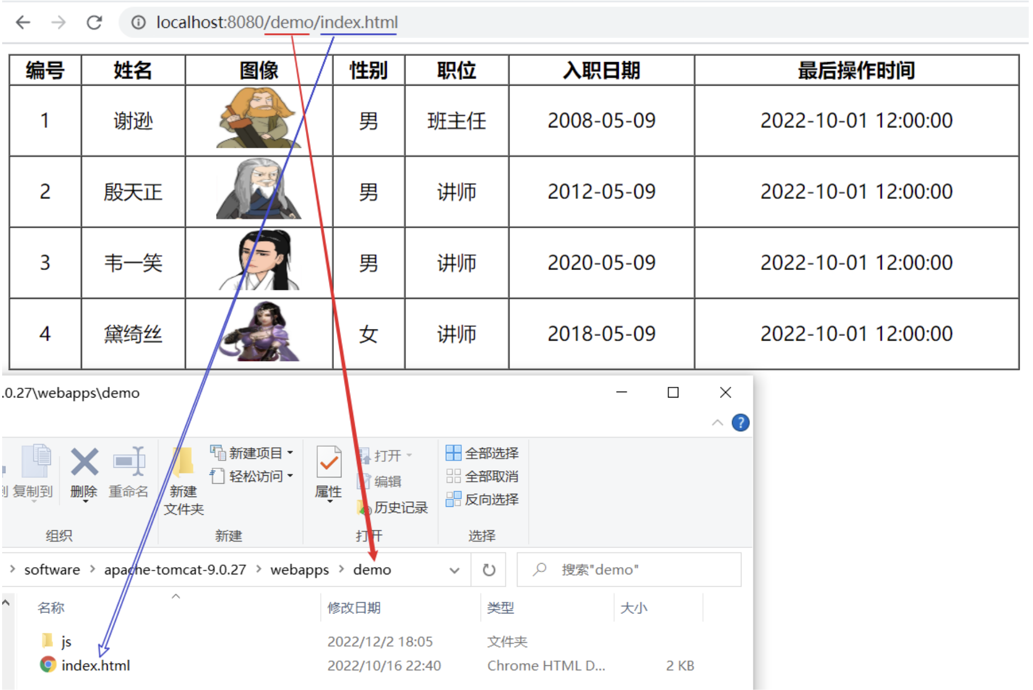This screenshot has height=690, width=1033.
Task: Open the New Item (新建项目) dropdown
Action: pos(252,453)
